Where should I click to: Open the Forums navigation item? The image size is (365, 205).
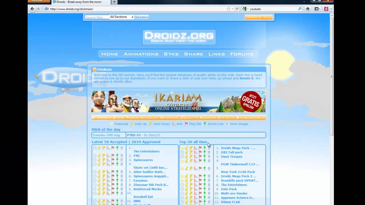[242, 54]
